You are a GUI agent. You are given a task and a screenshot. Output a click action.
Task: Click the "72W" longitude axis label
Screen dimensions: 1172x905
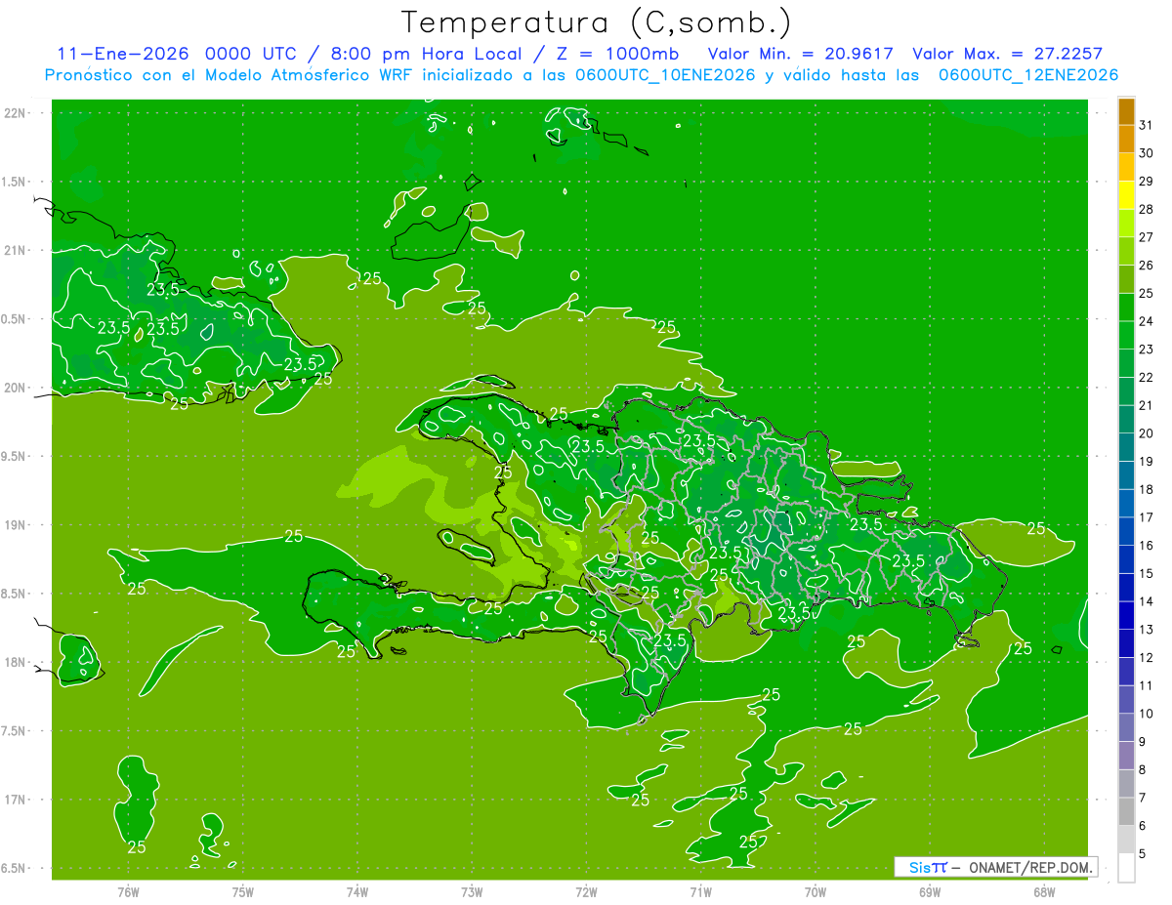[x=586, y=891]
